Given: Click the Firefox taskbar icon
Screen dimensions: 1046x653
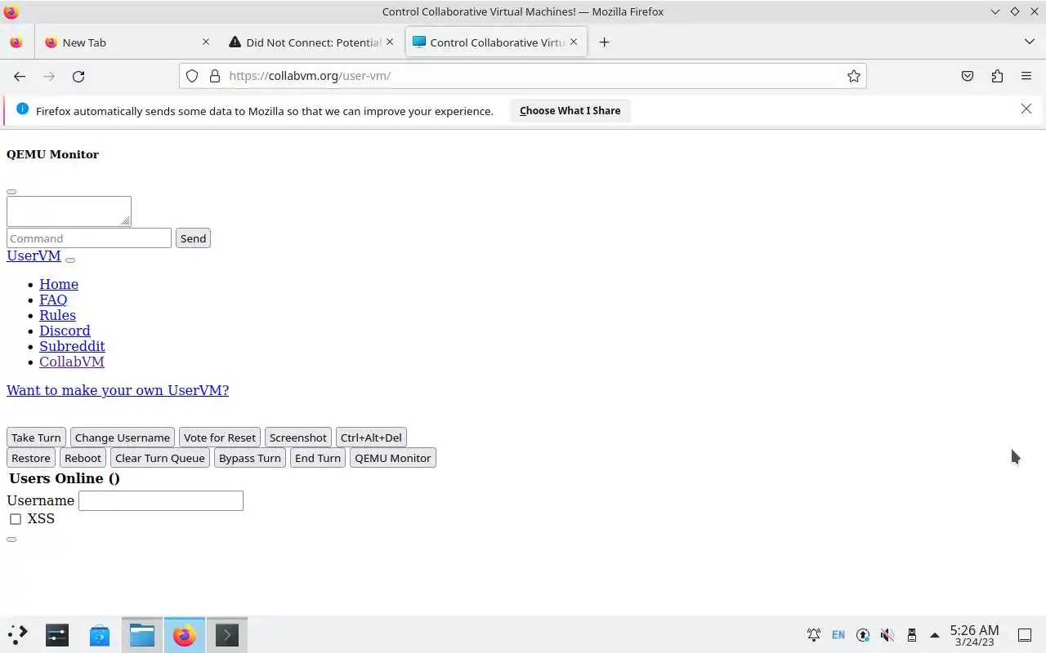Looking at the screenshot, I should (x=185, y=634).
